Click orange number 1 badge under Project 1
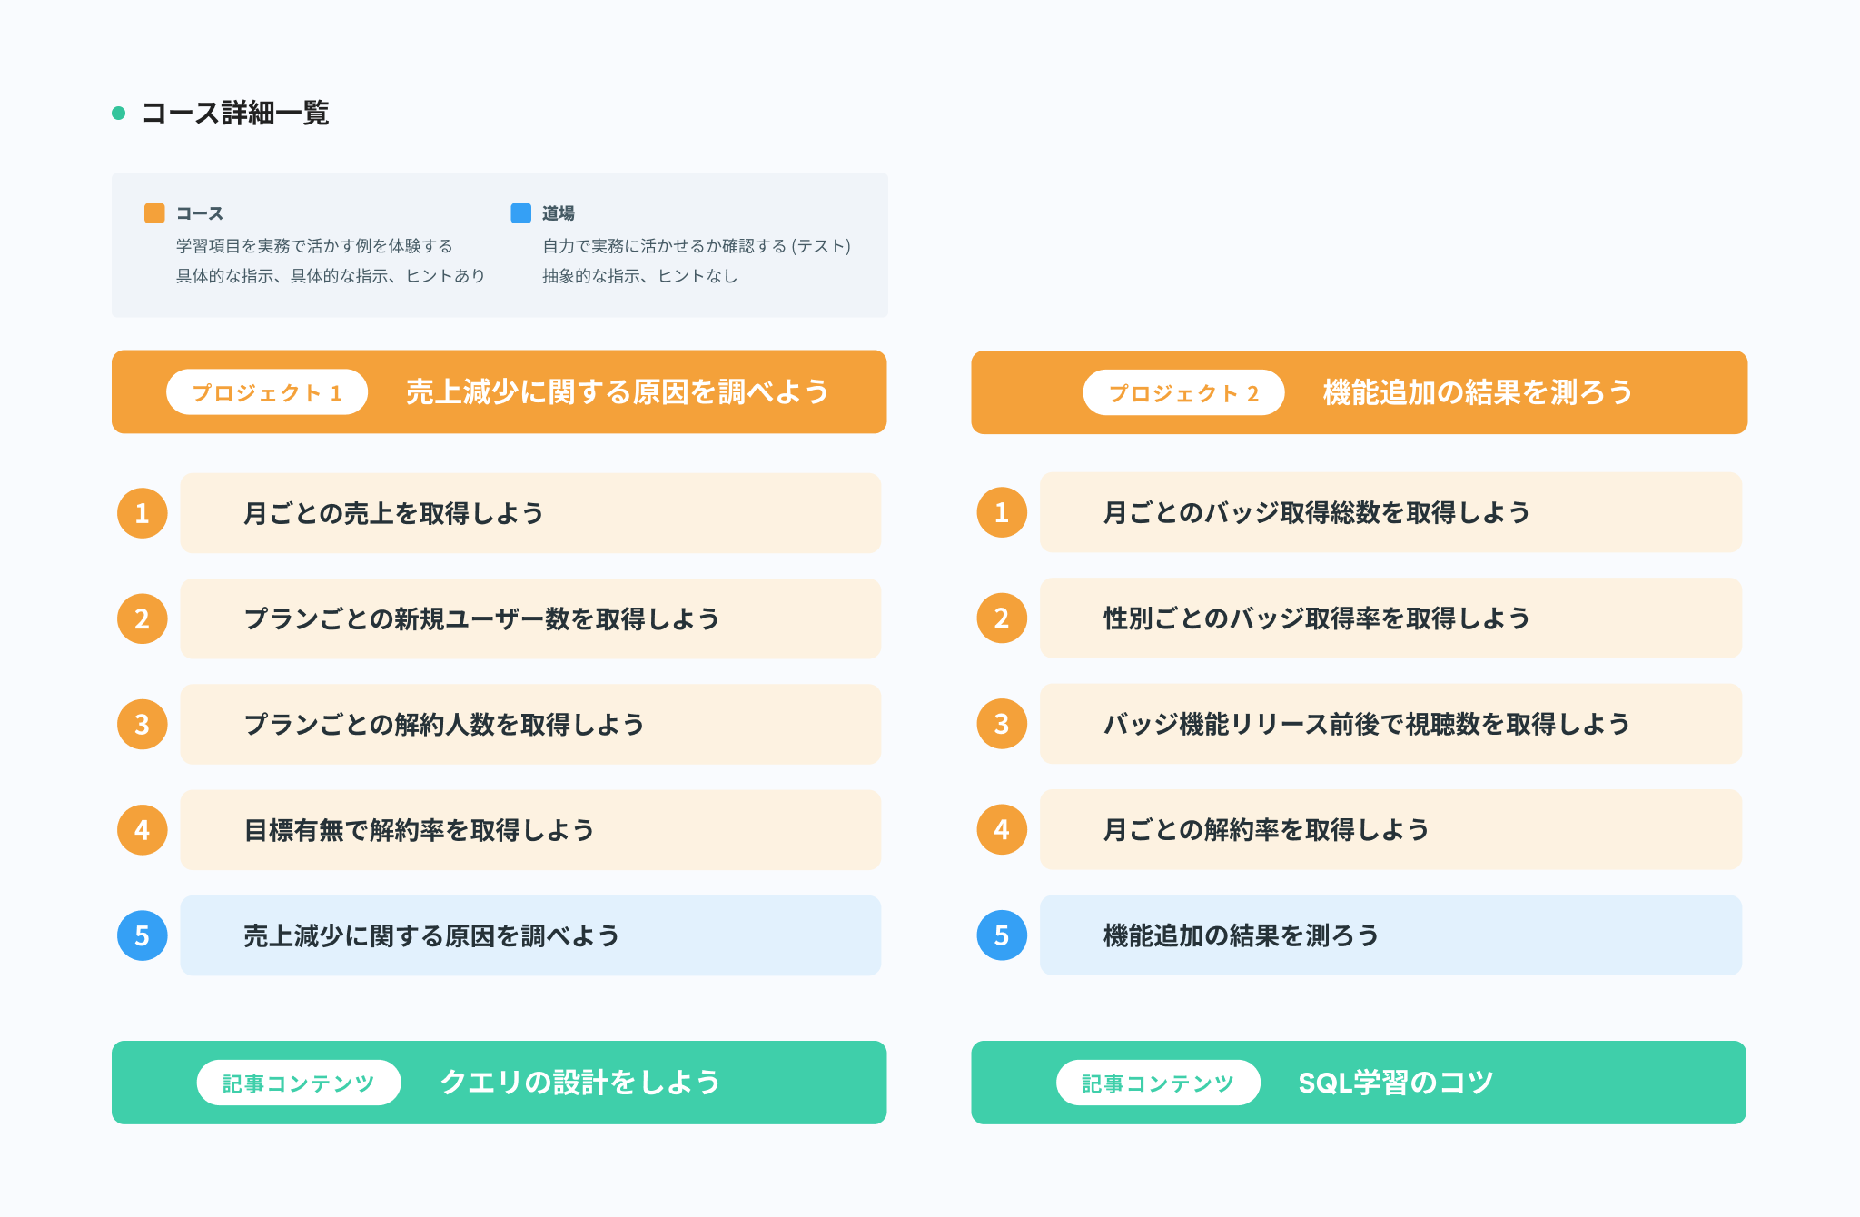This screenshot has width=1860, height=1217. (143, 513)
